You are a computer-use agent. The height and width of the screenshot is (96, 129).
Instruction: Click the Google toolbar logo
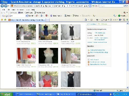pyautogui.click(x=5, y=16)
